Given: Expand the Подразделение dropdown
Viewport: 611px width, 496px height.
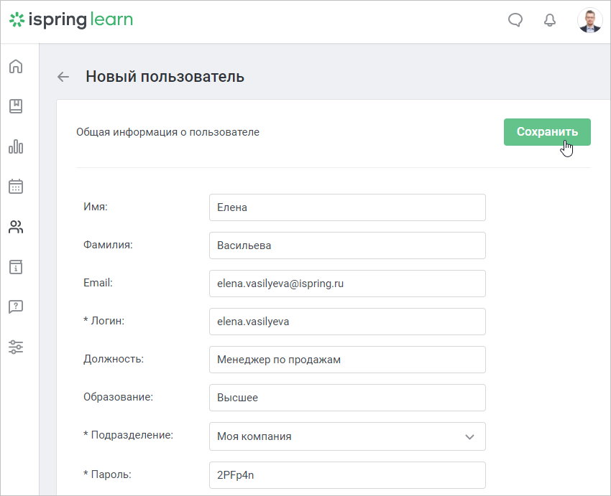Looking at the screenshot, I should pos(347,436).
